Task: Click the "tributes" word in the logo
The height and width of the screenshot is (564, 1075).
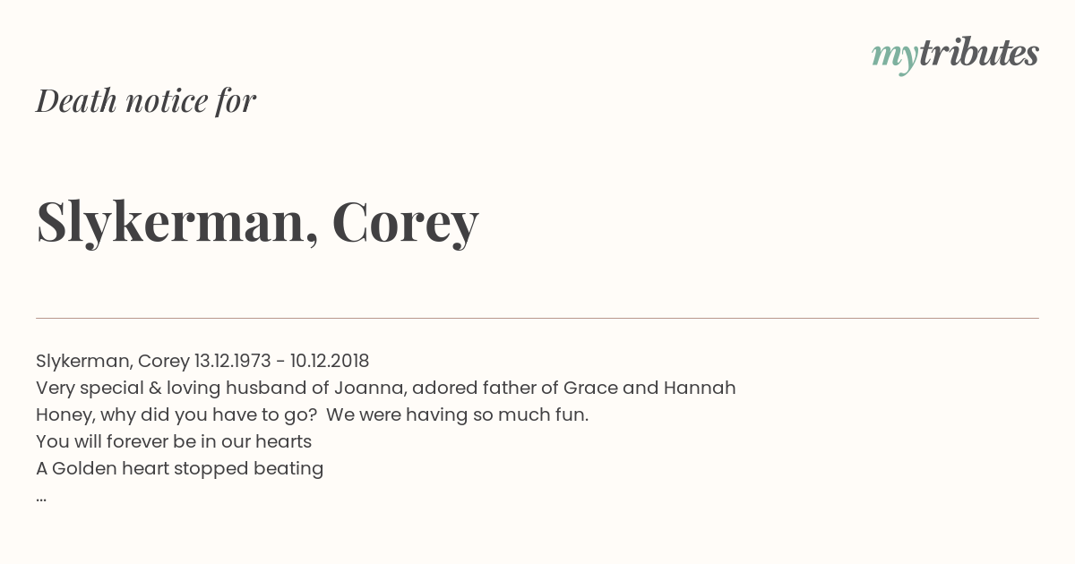Action: pyautogui.click(x=979, y=53)
